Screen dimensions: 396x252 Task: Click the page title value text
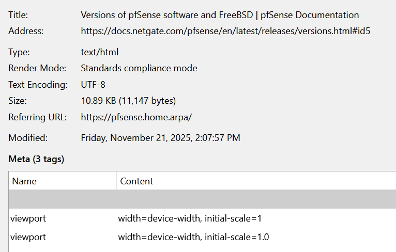pyautogui.click(x=220, y=15)
